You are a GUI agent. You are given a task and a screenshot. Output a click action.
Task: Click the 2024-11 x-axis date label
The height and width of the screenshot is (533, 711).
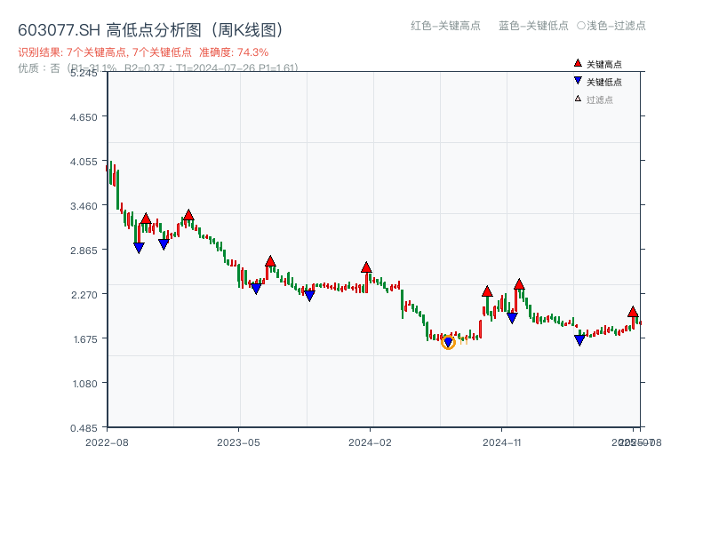(501, 442)
